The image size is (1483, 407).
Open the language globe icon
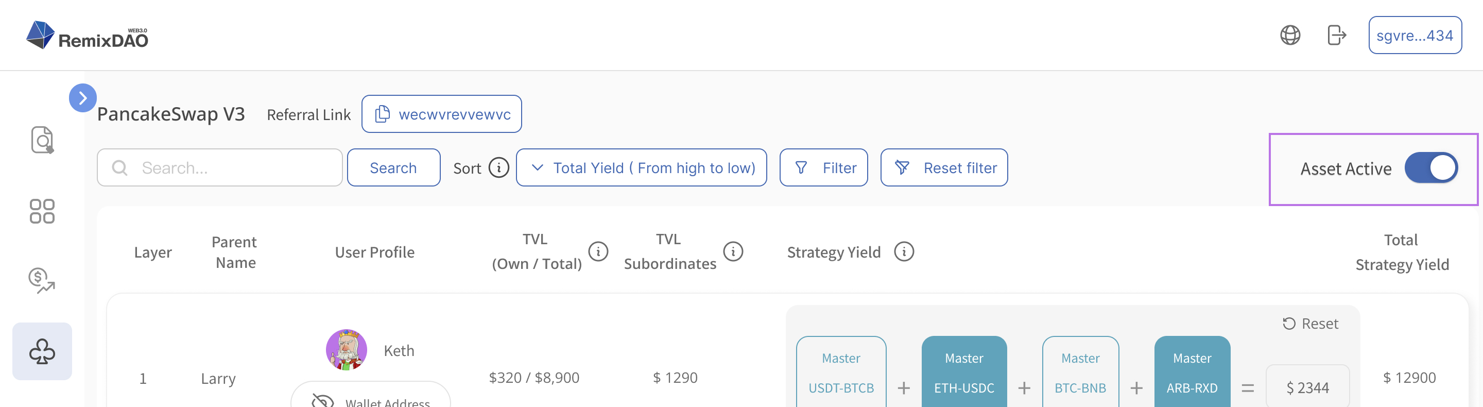1289,35
